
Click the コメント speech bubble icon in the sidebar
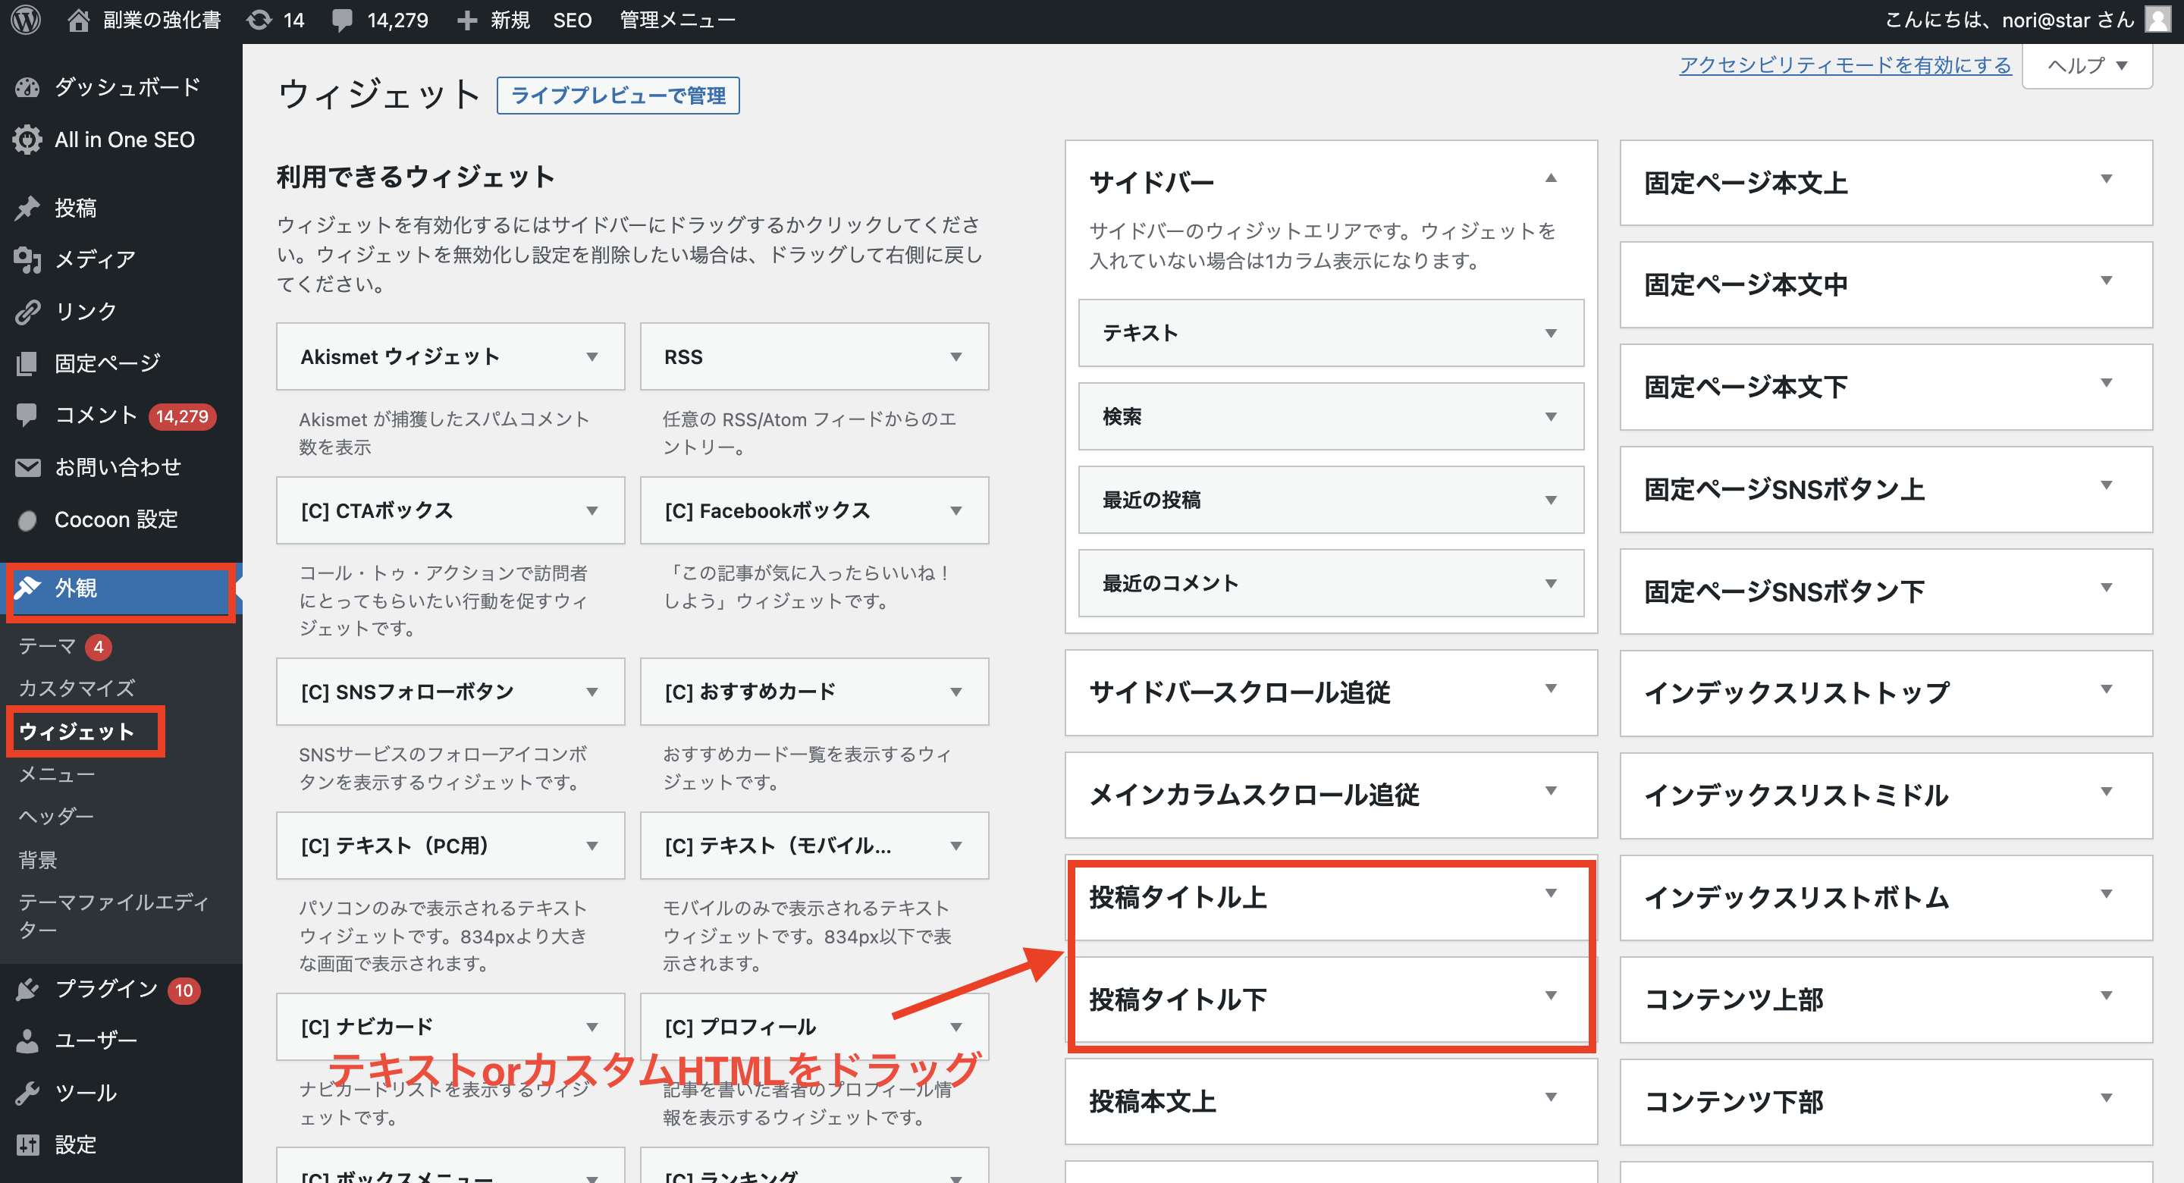(x=27, y=415)
